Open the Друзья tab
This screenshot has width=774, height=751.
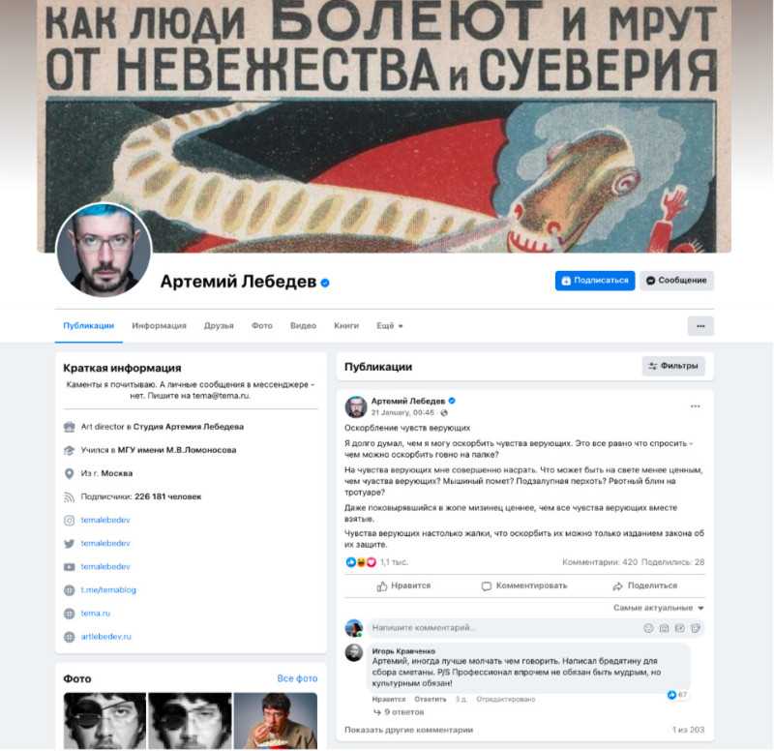pyautogui.click(x=219, y=326)
